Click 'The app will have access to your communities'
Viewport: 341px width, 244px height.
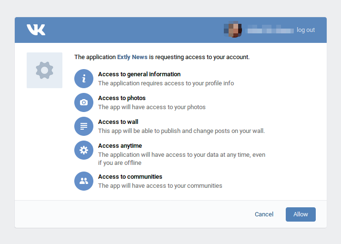tap(160, 186)
